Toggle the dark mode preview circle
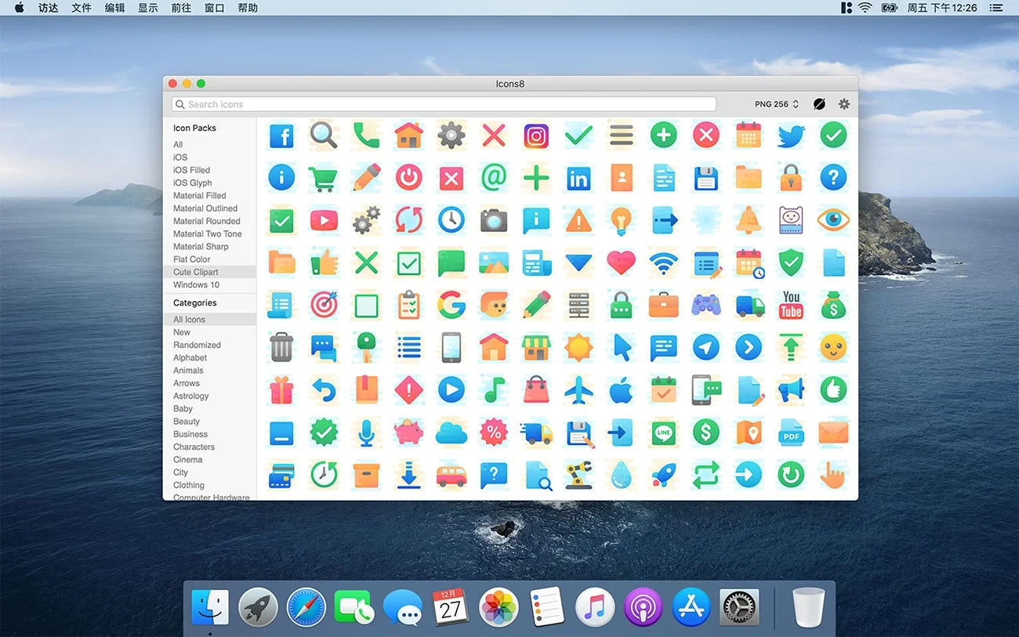The image size is (1019, 637). (818, 103)
